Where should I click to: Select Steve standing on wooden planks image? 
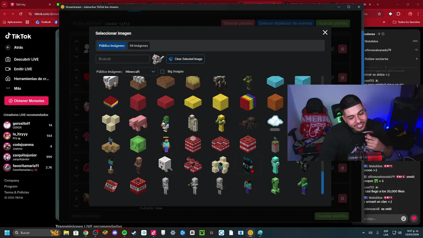point(111,144)
